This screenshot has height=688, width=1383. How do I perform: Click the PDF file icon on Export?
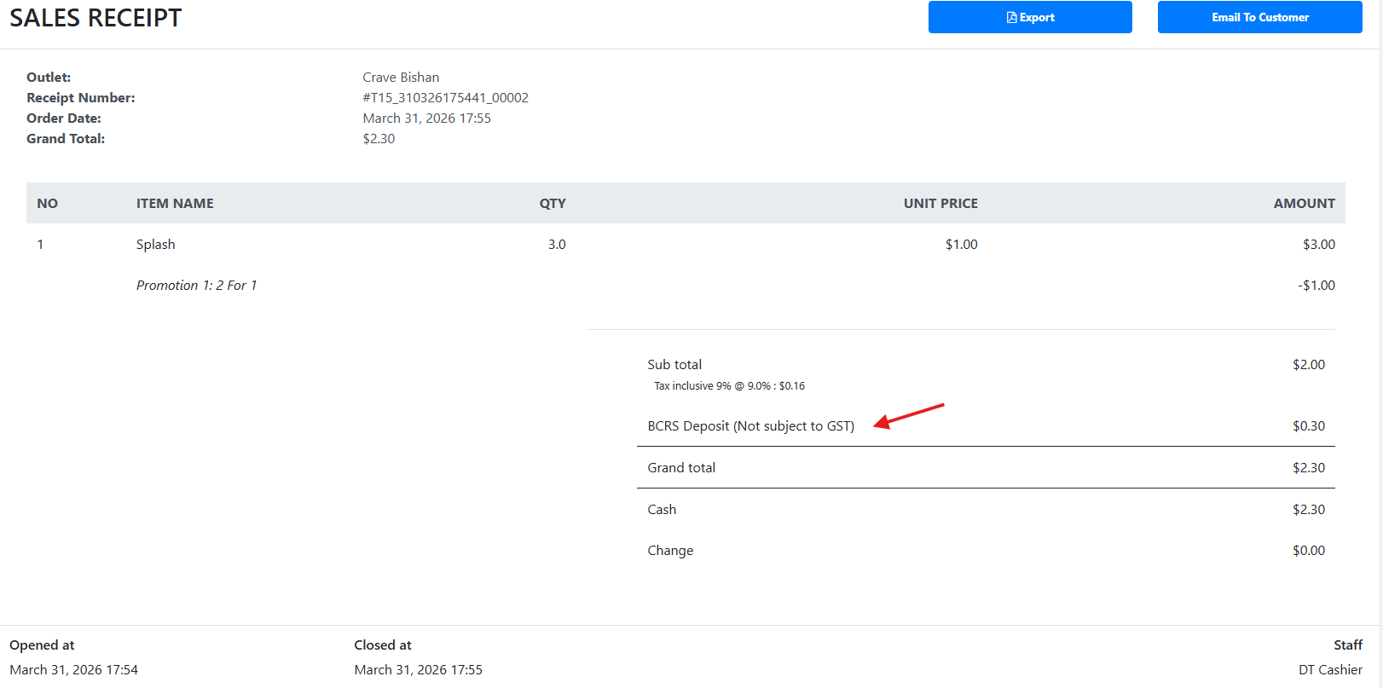1011,18
